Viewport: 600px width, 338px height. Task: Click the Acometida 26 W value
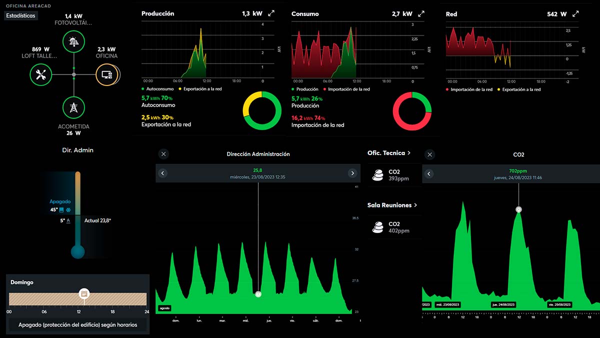(73, 133)
